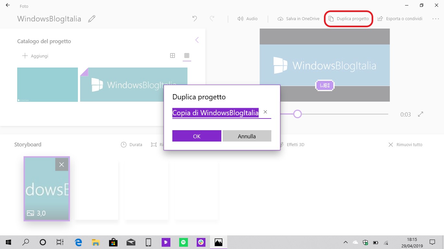
Task: Expand preview to full screen
Action: (421, 114)
